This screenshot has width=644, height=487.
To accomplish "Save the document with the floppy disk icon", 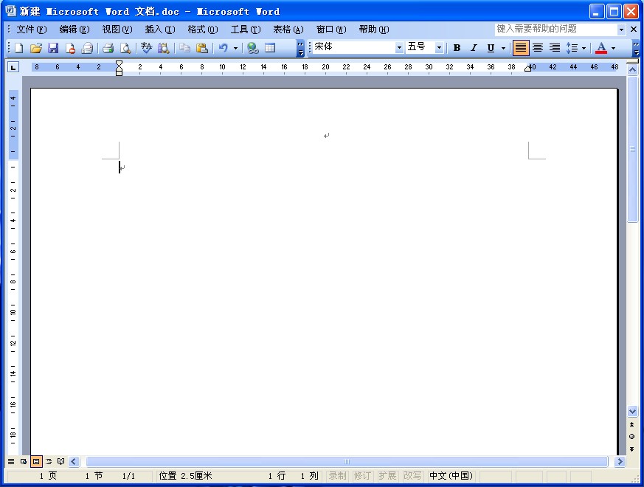I will (53, 48).
